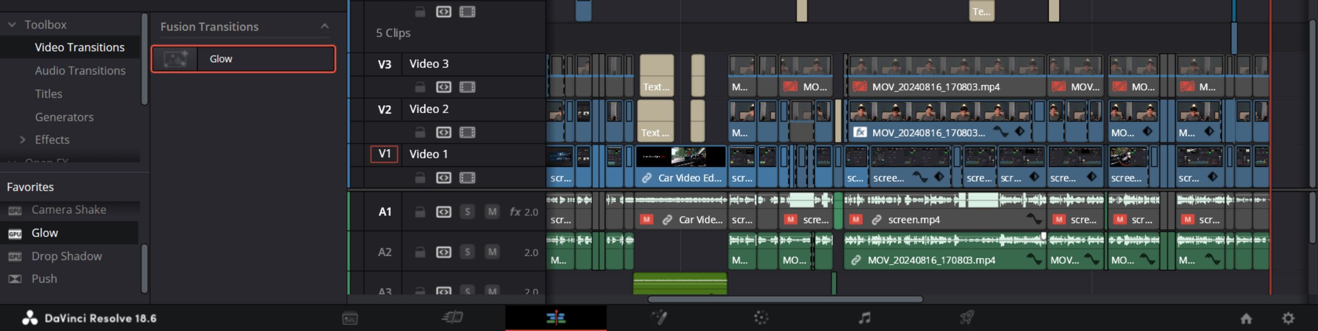1318x331 pixels.
Task: Click the timeline horizontal scrollbar
Action: [x=785, y=299]
